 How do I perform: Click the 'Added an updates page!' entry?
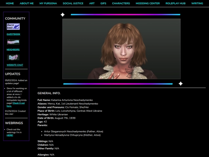click(16, 82)
